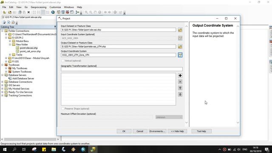Click the Up One Level toolbar icon
This screenshot has height=153, width=272.
pos(4,12)
